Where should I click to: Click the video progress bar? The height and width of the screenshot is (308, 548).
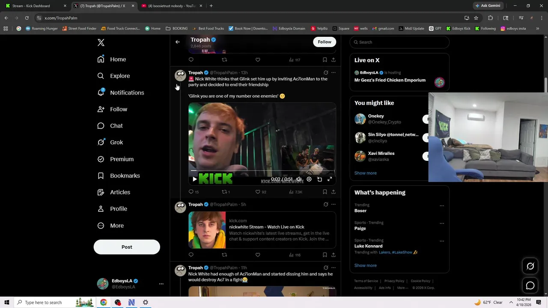tap(262, 171)
